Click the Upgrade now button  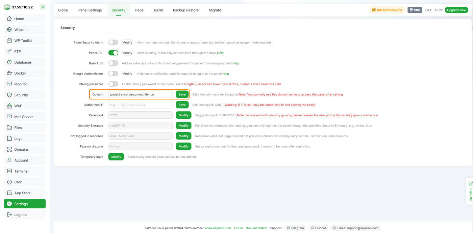pyautogui.click(x=456, y=10)
